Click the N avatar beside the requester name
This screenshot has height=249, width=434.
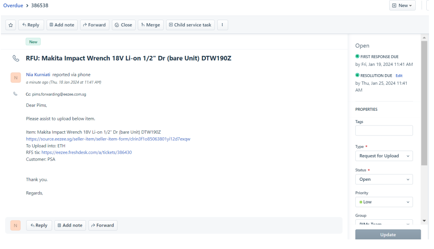(16, 78)
